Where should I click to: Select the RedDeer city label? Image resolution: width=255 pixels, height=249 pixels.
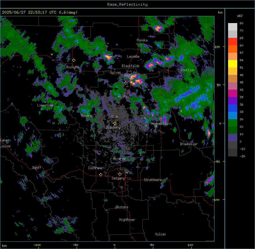click(x=130, y=75)
